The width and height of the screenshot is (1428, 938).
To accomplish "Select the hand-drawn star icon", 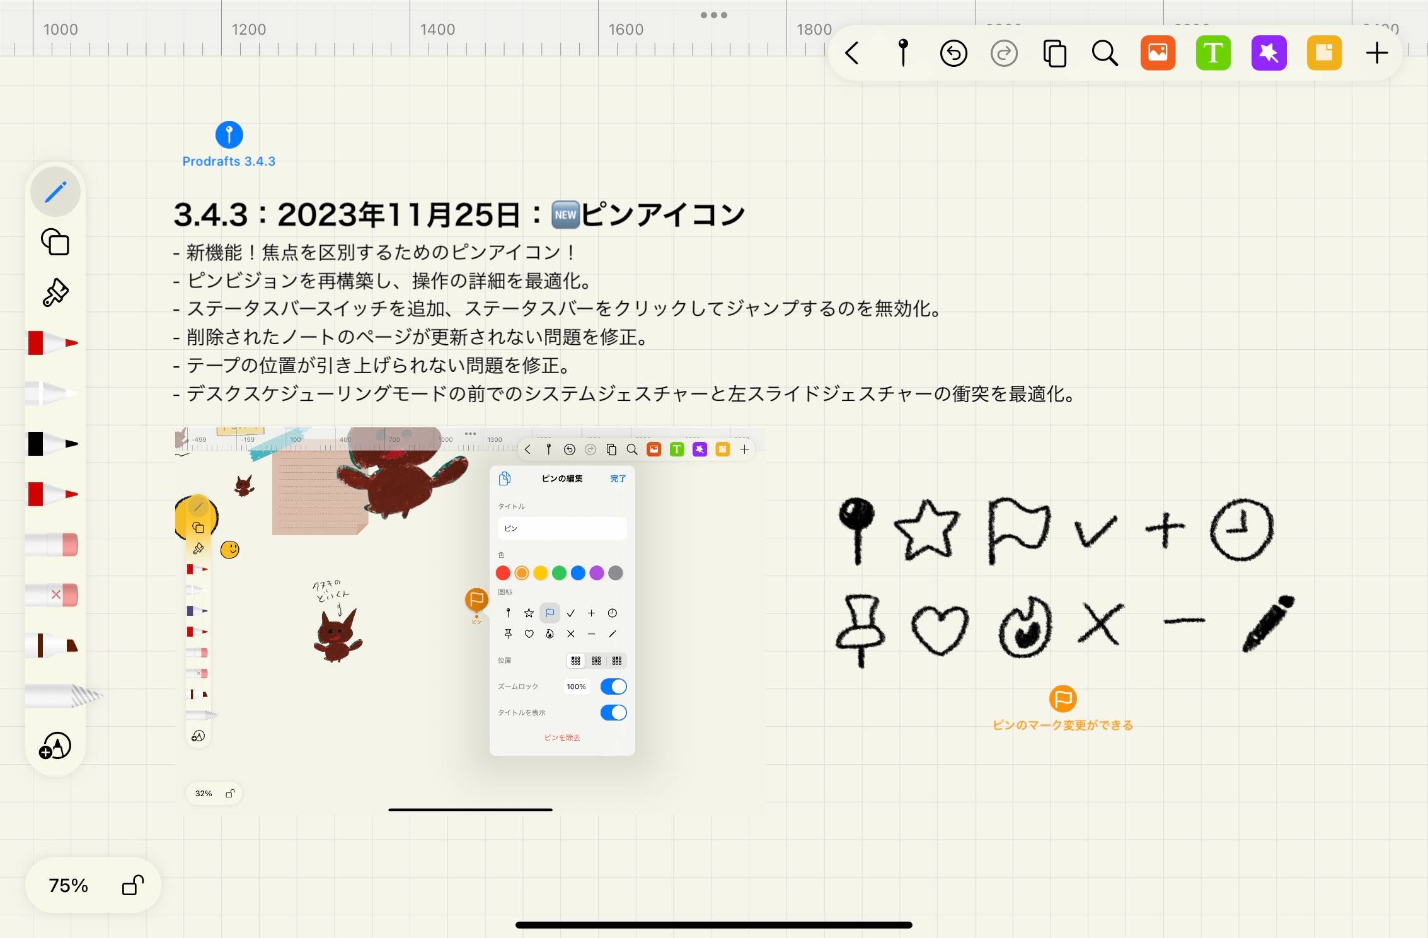I will pos(926,530).
